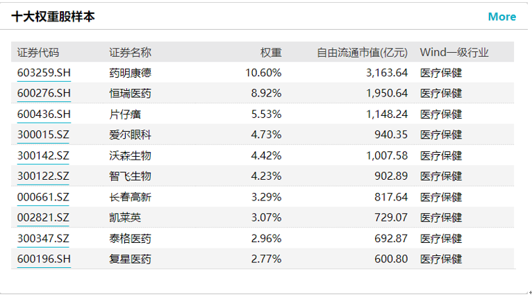The height and width of the screenshot is (297, 532).
Task: Sort by 自由流通市值(亿元) column header
Action: pos(362,53)
